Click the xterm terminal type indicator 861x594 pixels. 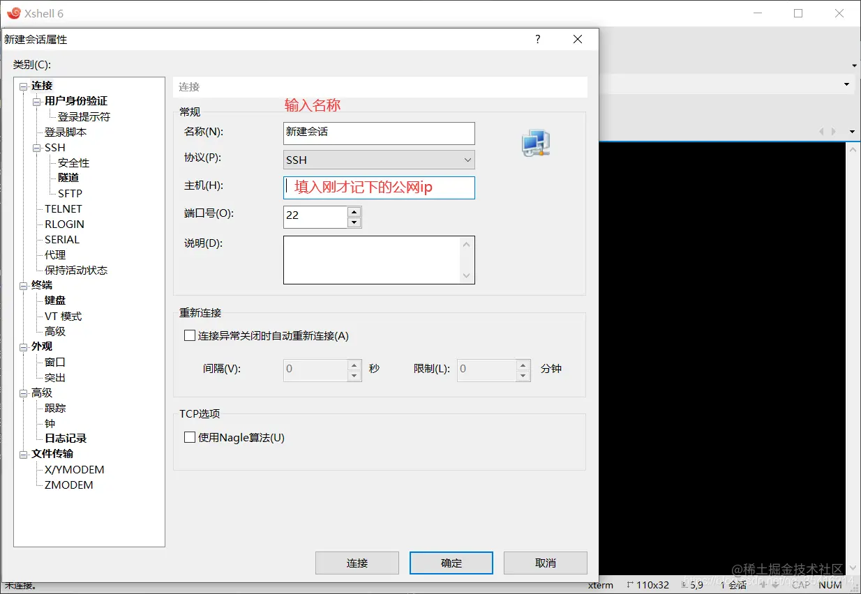coord(600,586)
